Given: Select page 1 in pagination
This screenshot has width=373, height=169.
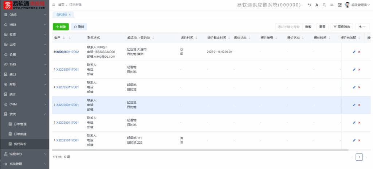Looking at the screenshot, I should tap(359, 157).
